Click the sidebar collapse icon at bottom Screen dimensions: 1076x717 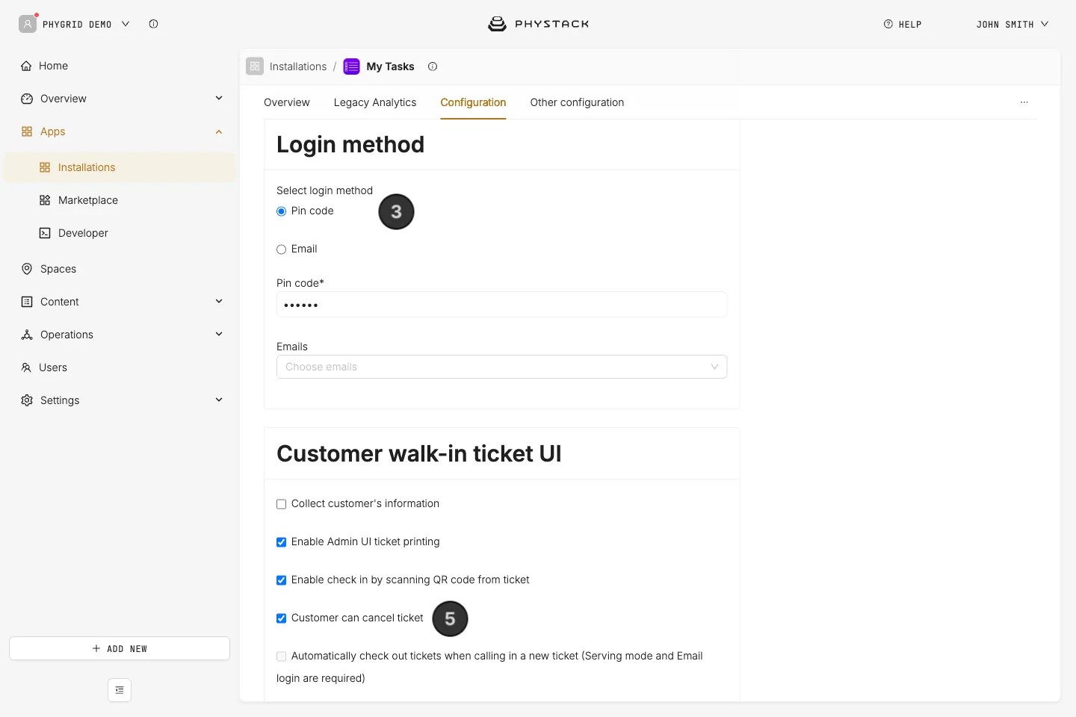[120, 690]
